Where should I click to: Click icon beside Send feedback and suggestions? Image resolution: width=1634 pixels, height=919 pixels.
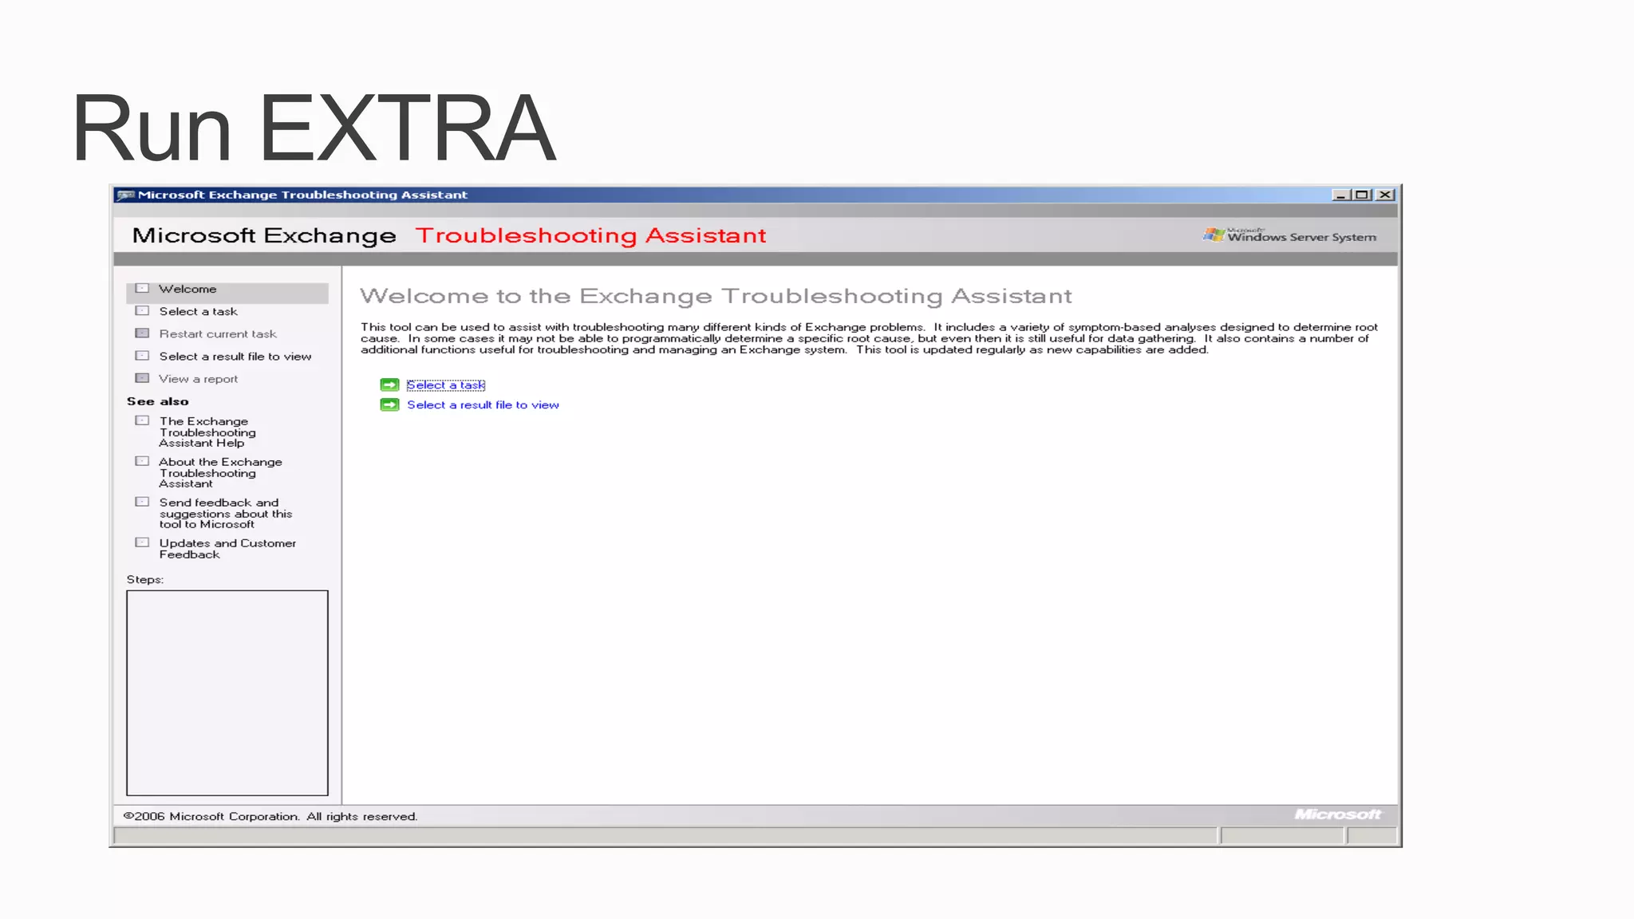pos(142,502)
